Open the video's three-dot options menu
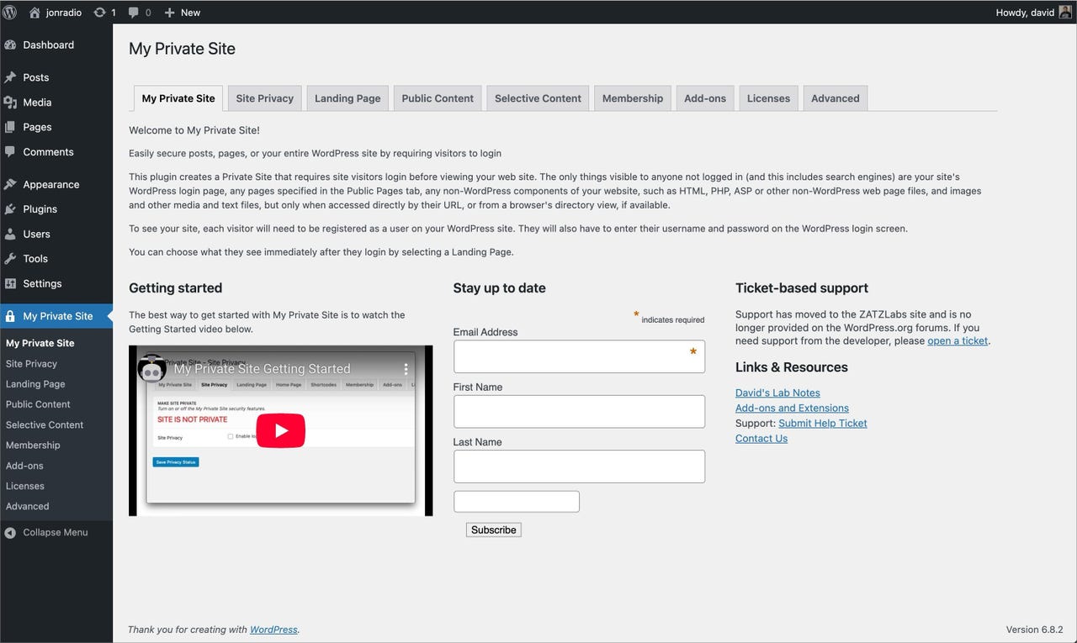1077x643 pixels. point(406,369)
